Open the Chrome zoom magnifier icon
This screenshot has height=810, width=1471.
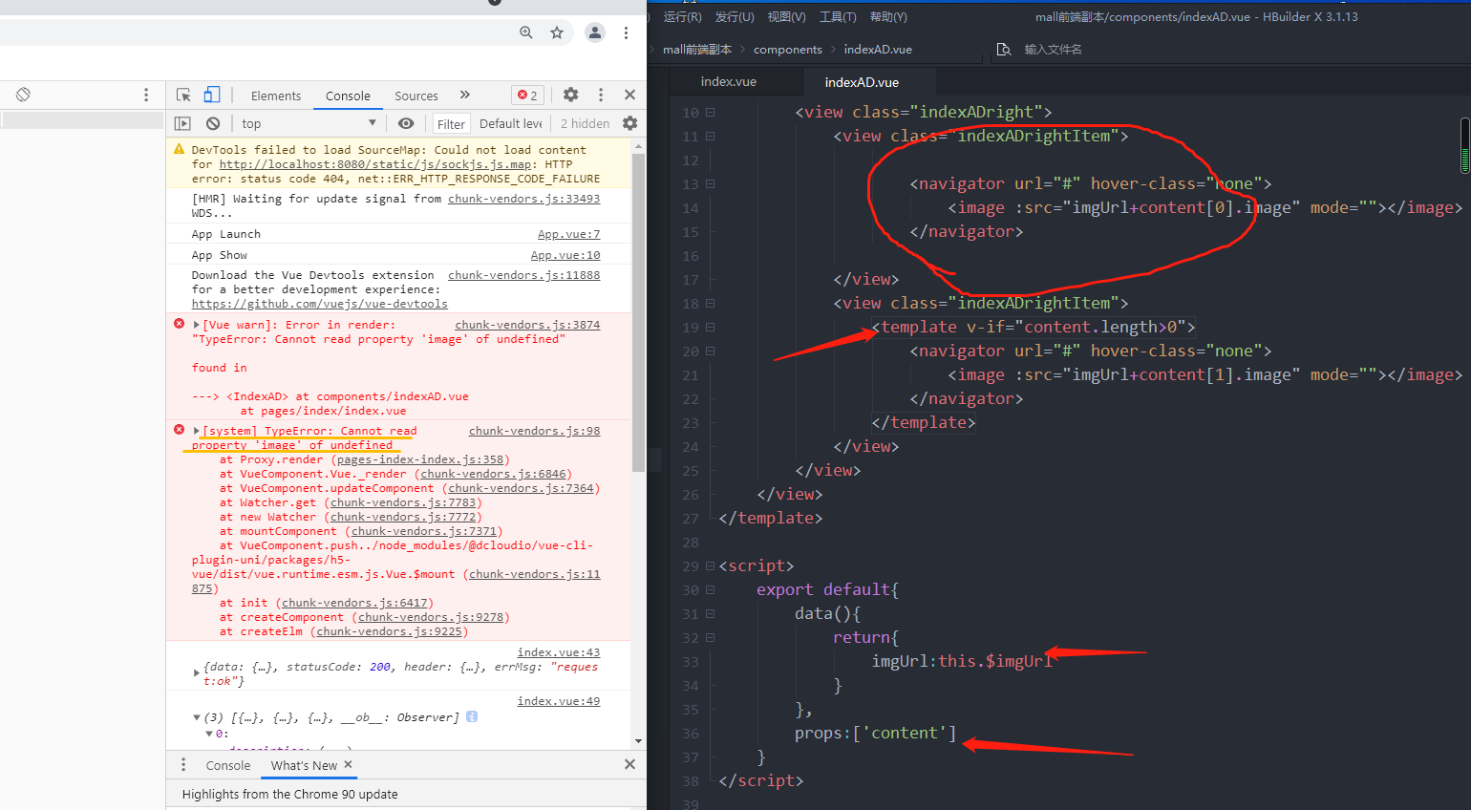pos(526,32)
